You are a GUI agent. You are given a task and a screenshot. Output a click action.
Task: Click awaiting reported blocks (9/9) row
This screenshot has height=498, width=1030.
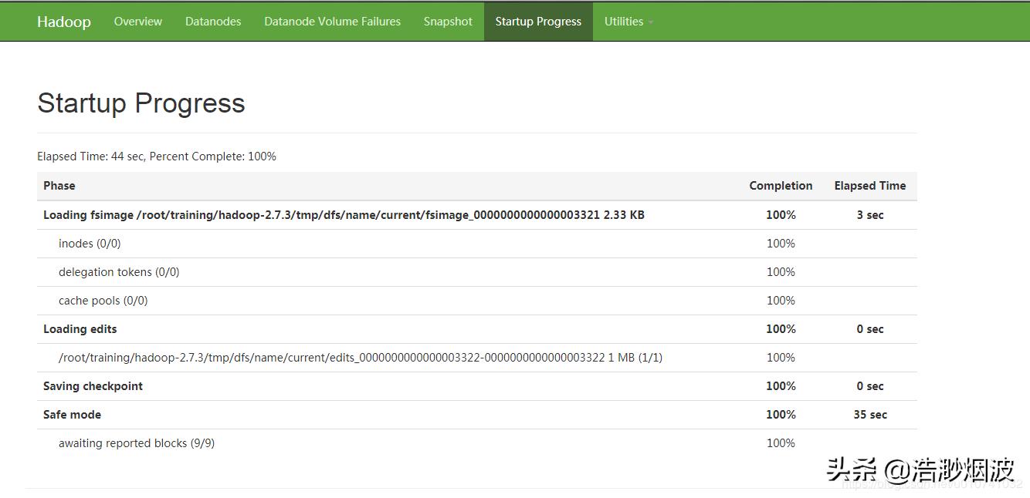[137, 443]
